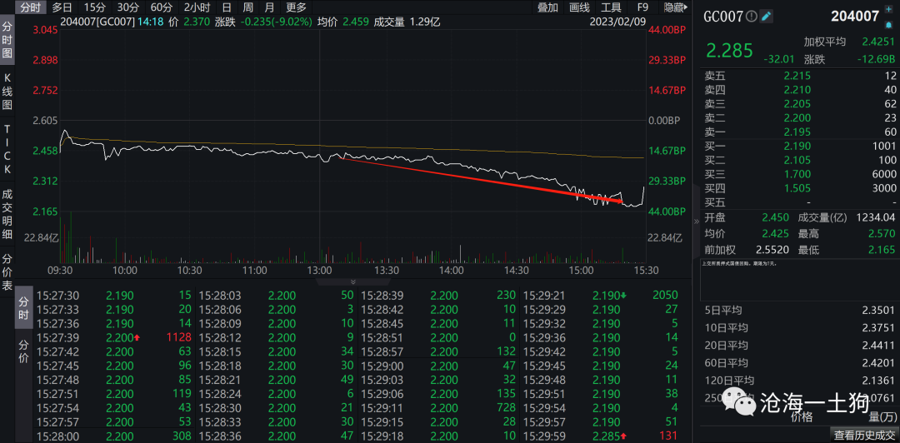Click the pencil edit icon beside GC007
Screen dimensions: 900x443
[767, 16]
